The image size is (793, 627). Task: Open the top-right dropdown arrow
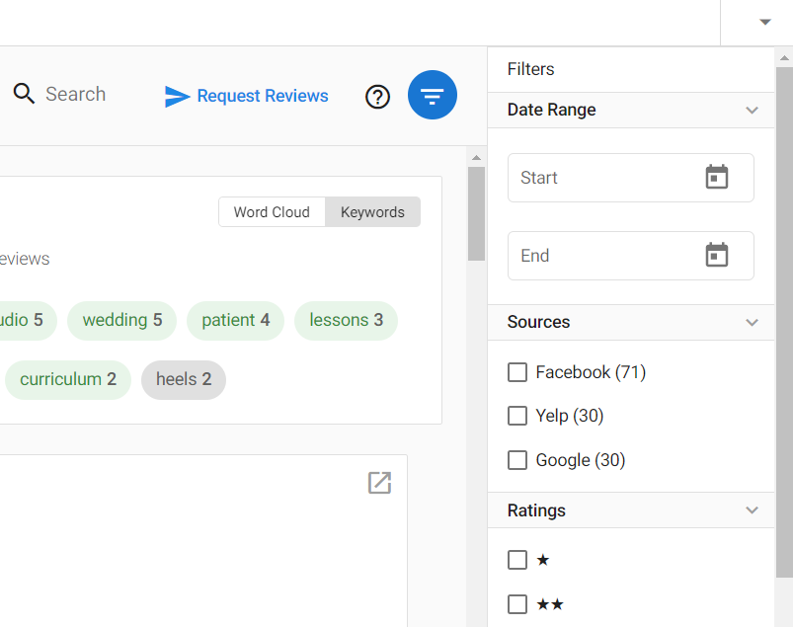tap(765, 22)
